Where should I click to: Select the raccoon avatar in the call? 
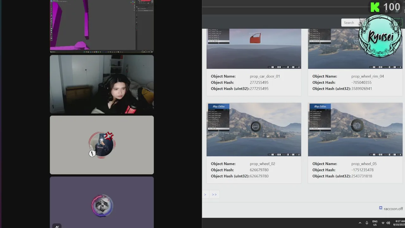102,206
